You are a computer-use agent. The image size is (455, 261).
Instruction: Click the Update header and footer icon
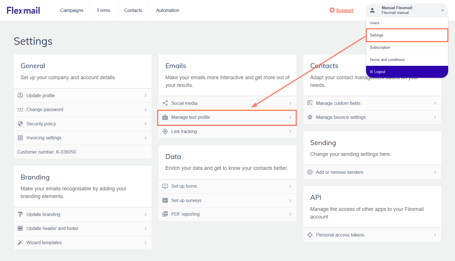(x=20, y=228)
